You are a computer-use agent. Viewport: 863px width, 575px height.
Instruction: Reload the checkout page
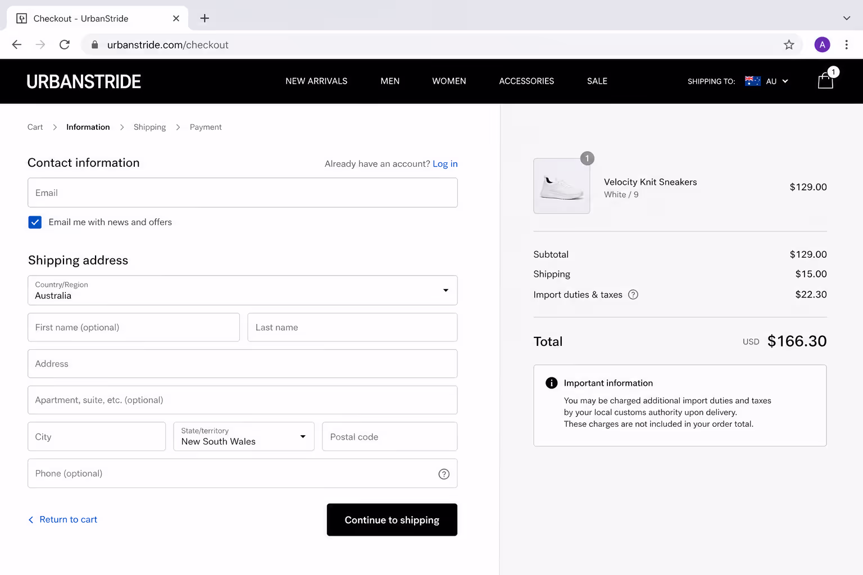click(65, 45)
